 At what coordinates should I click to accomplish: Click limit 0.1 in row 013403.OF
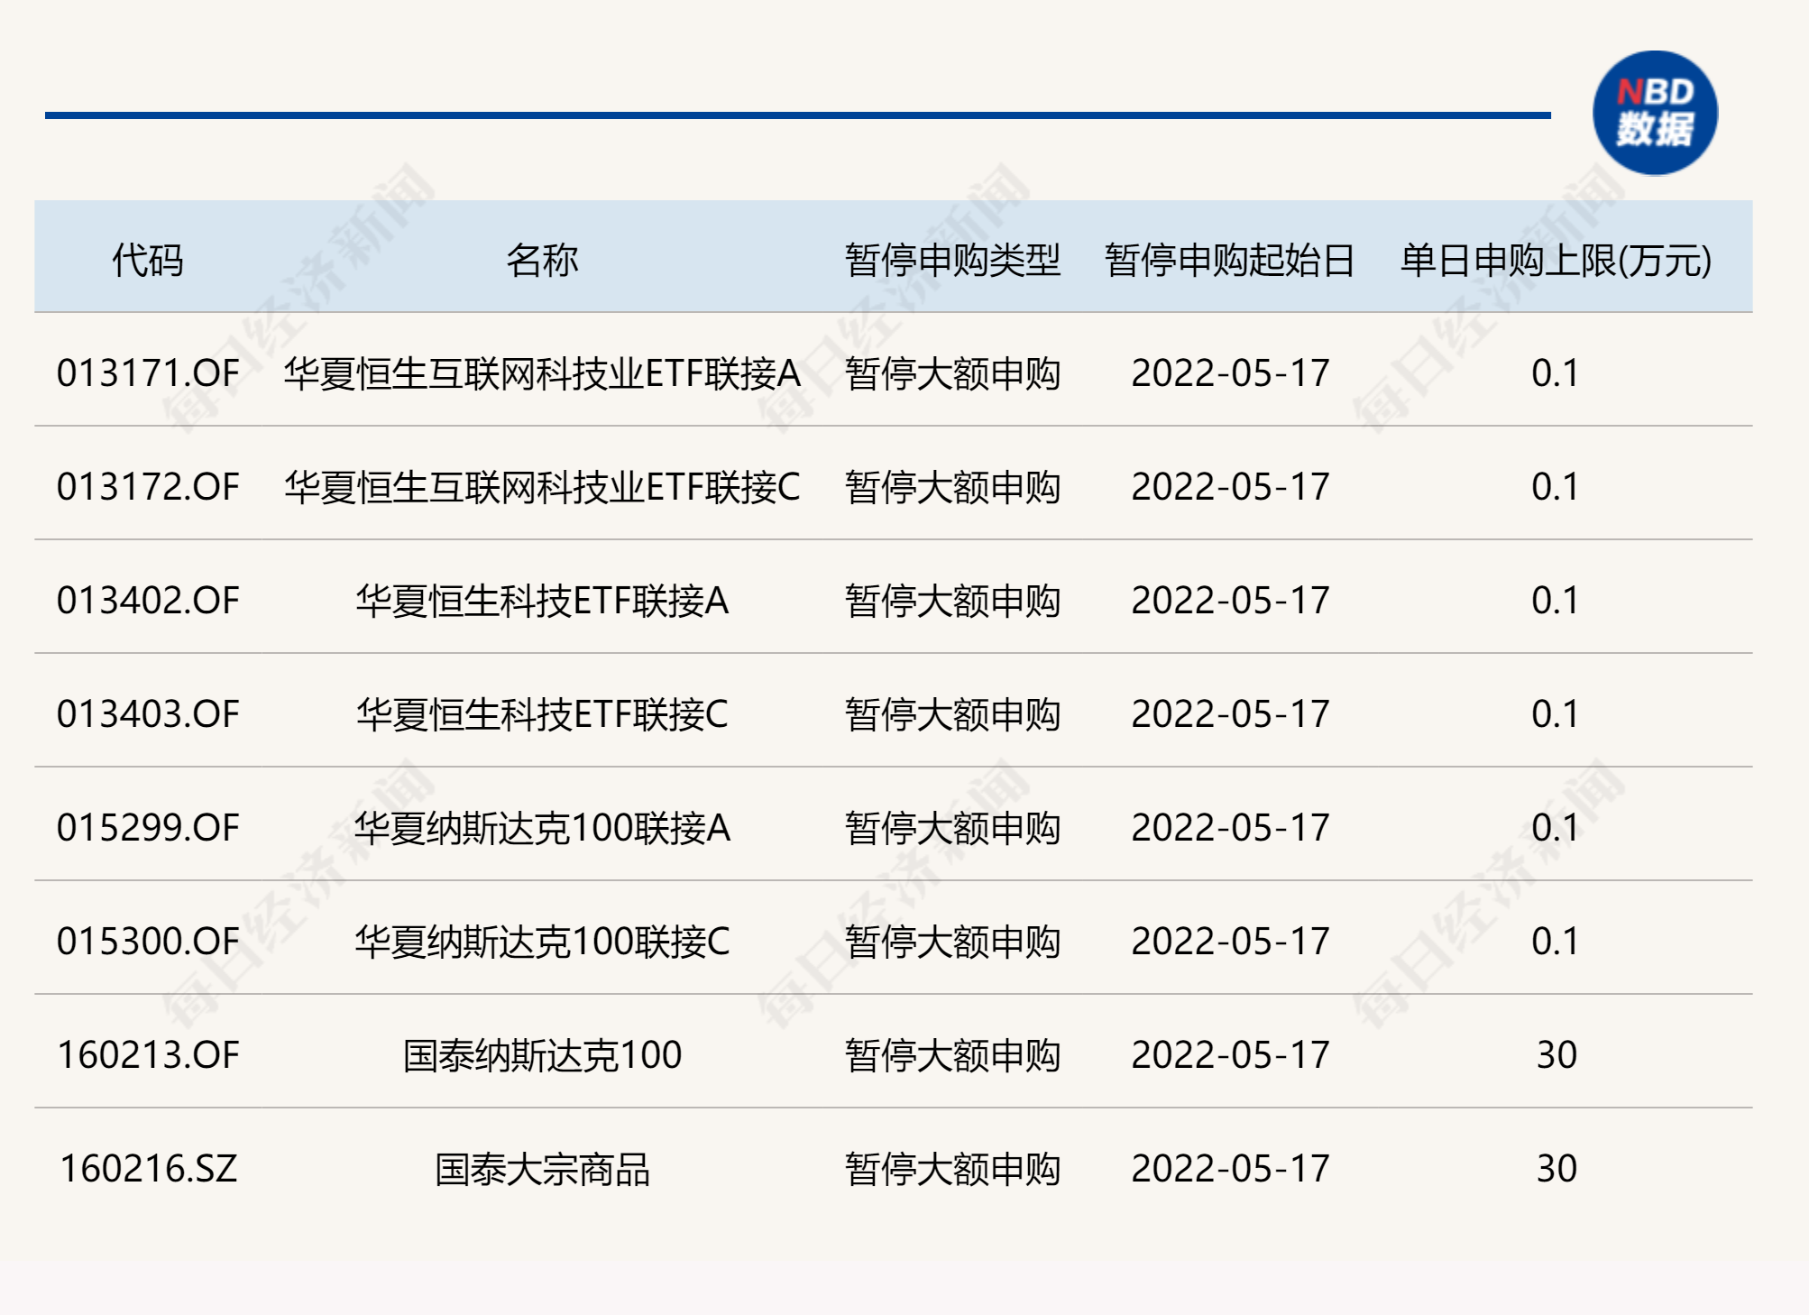tap(1556, 714)
